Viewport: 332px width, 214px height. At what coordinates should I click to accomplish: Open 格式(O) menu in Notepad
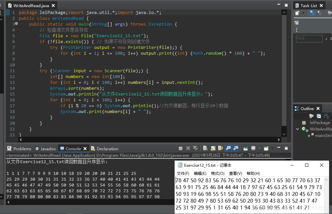(217, 174)
